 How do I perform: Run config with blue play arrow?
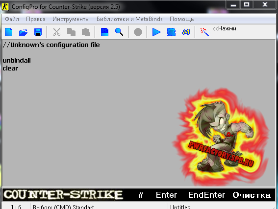click(156, 32)
